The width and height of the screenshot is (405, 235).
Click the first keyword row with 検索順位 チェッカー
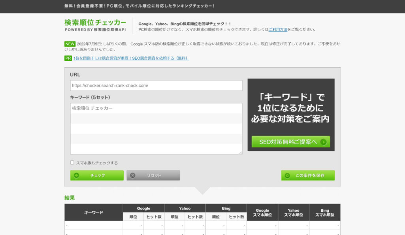pos(156,108)
